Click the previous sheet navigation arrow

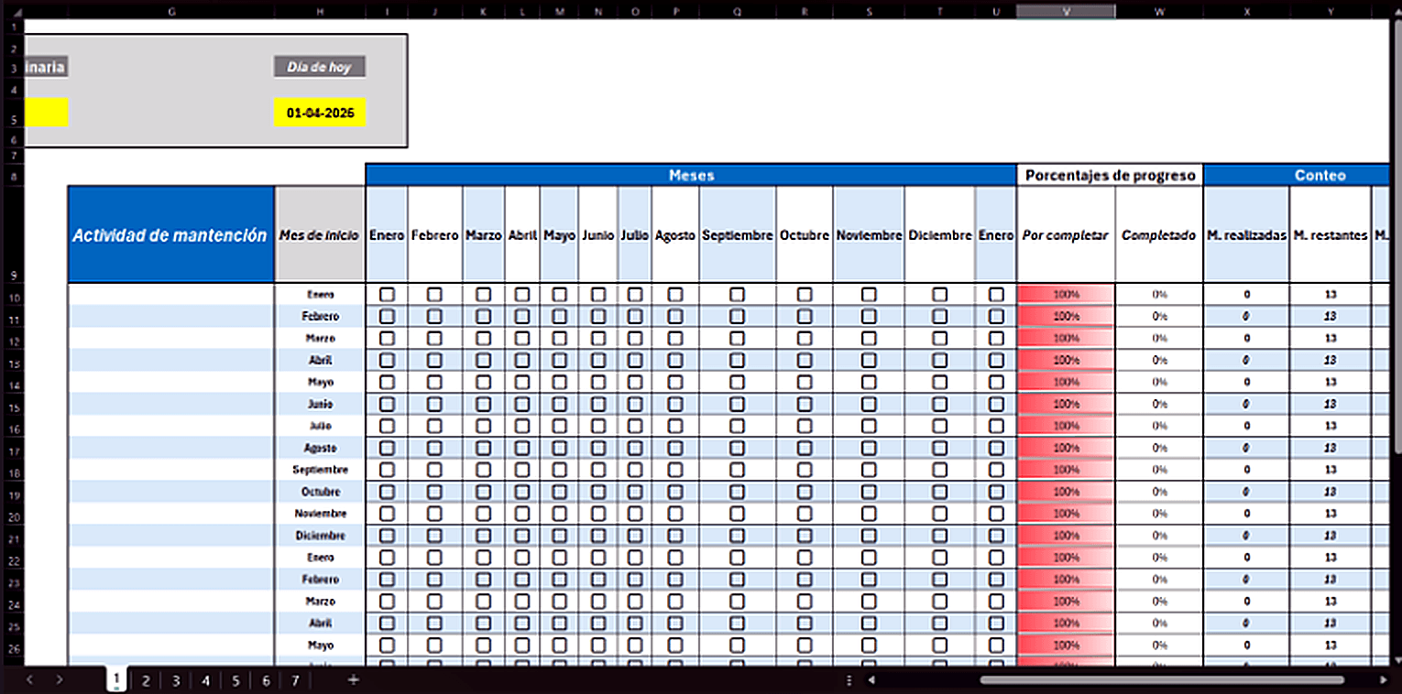click(30, 680)
